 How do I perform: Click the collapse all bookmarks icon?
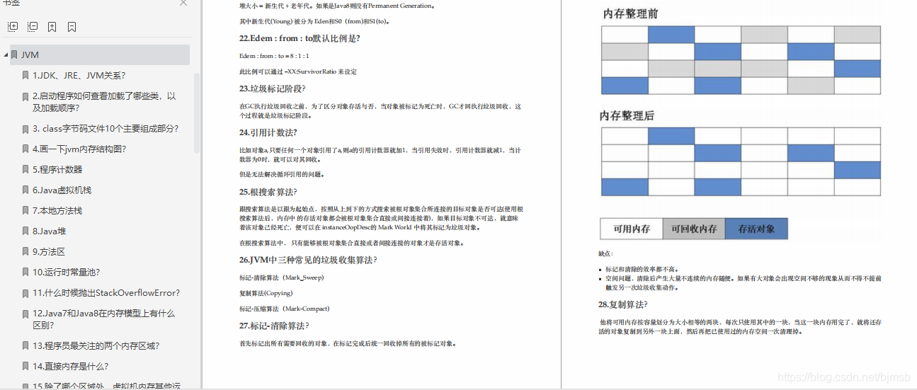(x=33, y=27)
